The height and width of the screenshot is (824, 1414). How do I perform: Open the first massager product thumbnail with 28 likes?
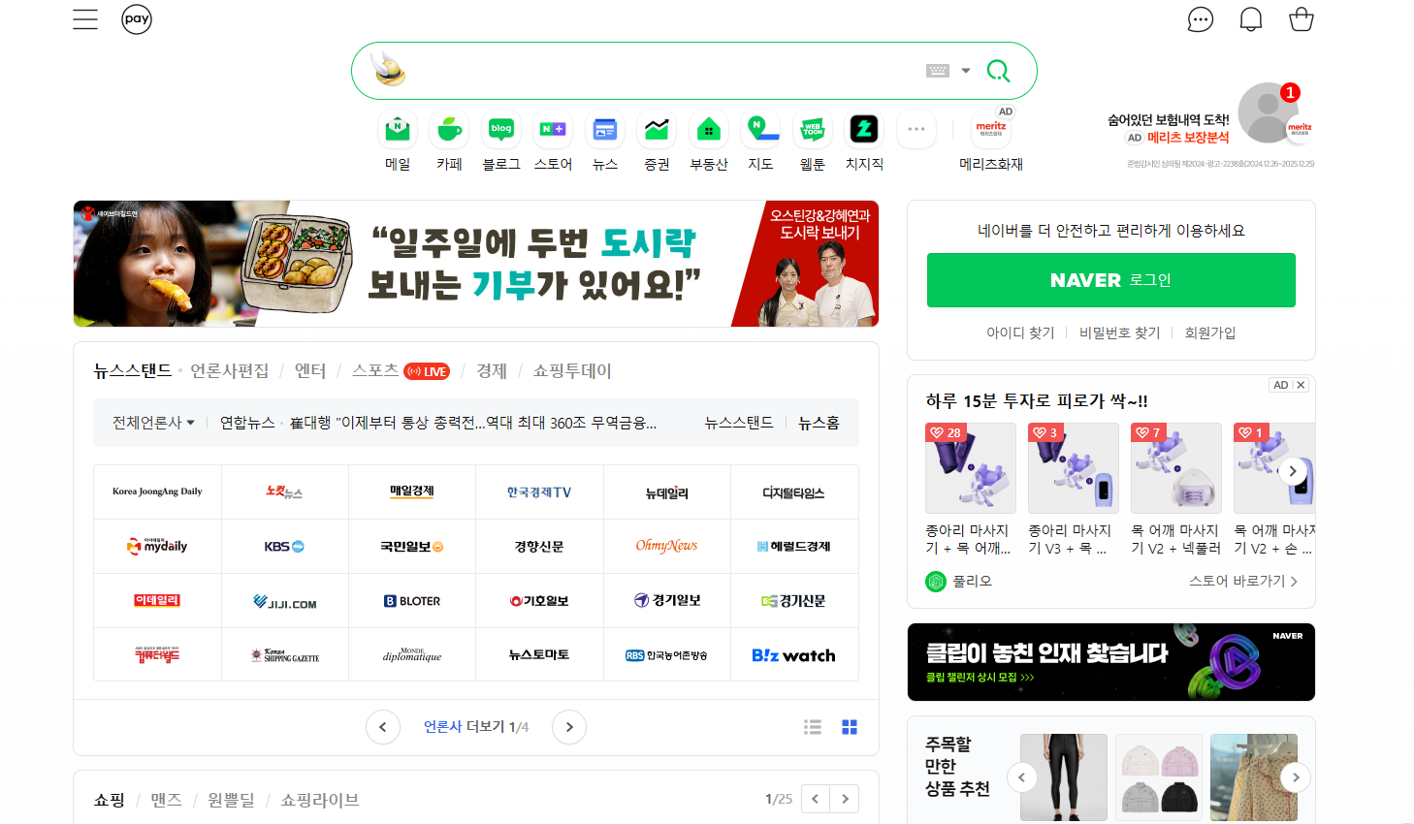(x=971, y=468)
